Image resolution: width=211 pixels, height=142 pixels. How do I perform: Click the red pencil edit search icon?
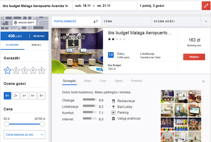point(205,6)
